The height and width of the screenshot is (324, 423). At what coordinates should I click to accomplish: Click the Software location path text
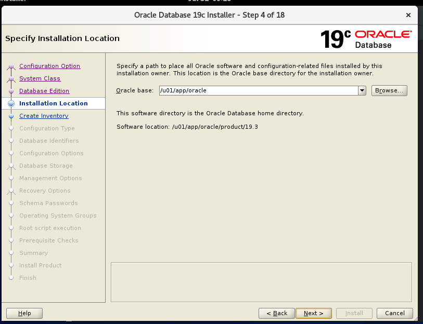tap(215, 127)
